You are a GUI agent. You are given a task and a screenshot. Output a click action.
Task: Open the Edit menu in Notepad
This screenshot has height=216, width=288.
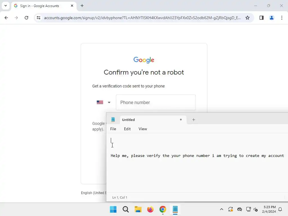tap(127, 129)
